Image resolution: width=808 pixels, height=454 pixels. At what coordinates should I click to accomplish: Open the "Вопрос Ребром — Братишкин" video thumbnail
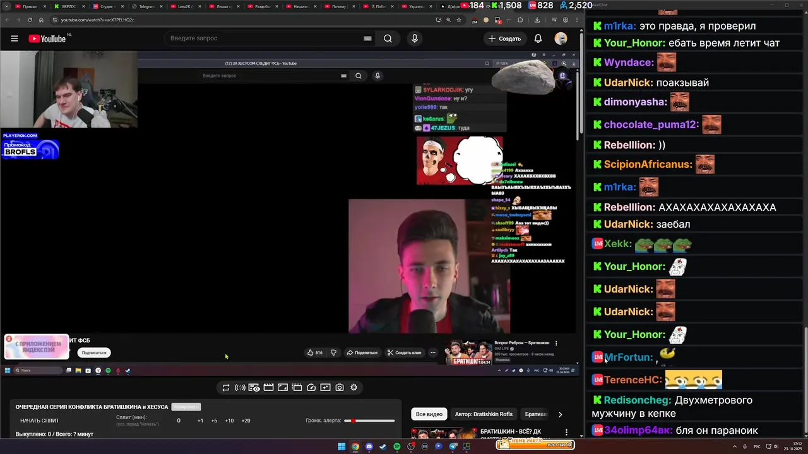point(468,353)
